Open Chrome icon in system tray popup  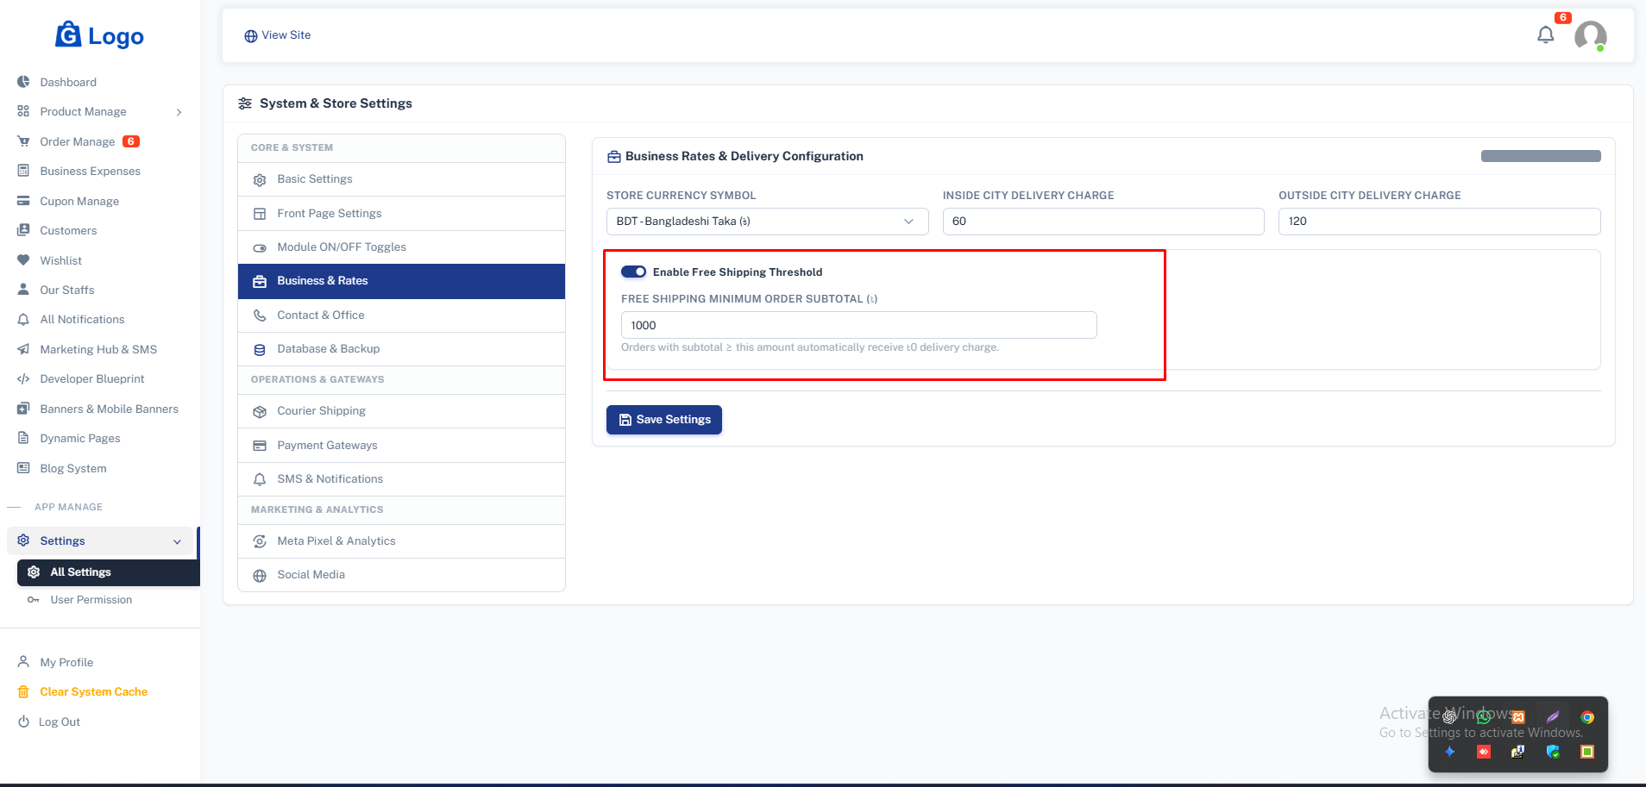1586,717
